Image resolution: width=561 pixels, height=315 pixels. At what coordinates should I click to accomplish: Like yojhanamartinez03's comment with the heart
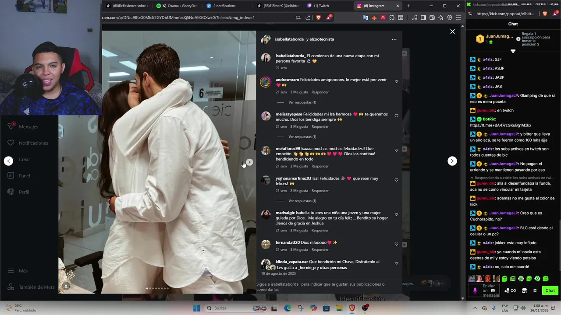[x=396, y=180]
